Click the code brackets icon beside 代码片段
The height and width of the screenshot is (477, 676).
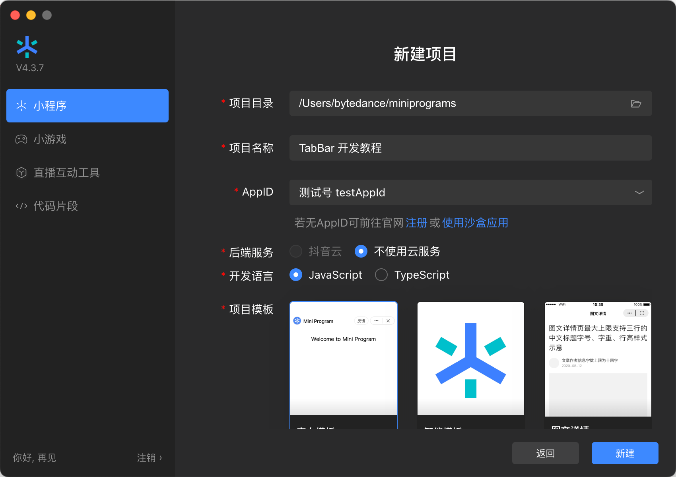point(21,206)
